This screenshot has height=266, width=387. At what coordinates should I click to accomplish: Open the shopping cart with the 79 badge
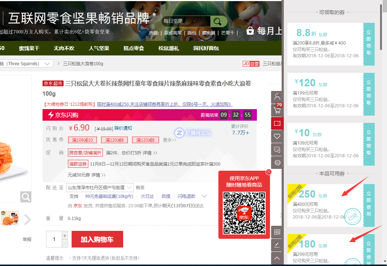277,110
